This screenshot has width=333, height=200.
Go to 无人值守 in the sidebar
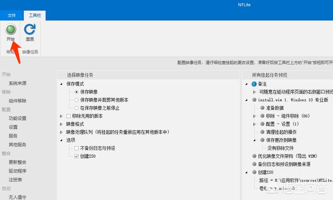pos(17,197)
